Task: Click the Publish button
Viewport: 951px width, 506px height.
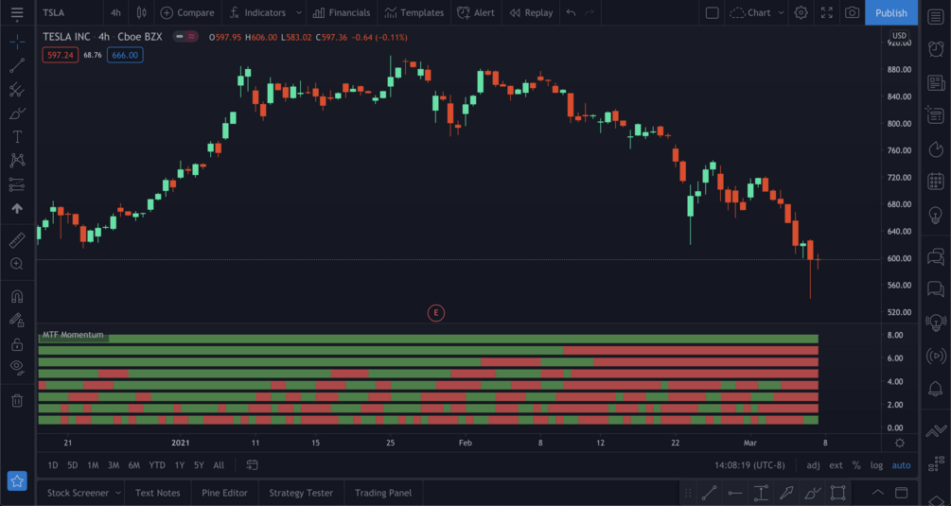Action: point(891,12)
